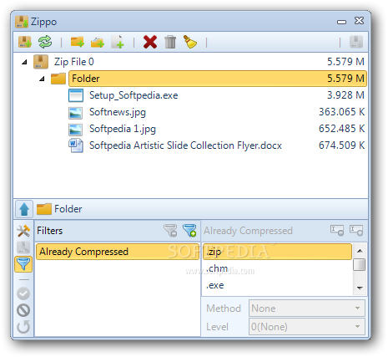
Task: Click the remove extension icon
Action: [337, 231]
